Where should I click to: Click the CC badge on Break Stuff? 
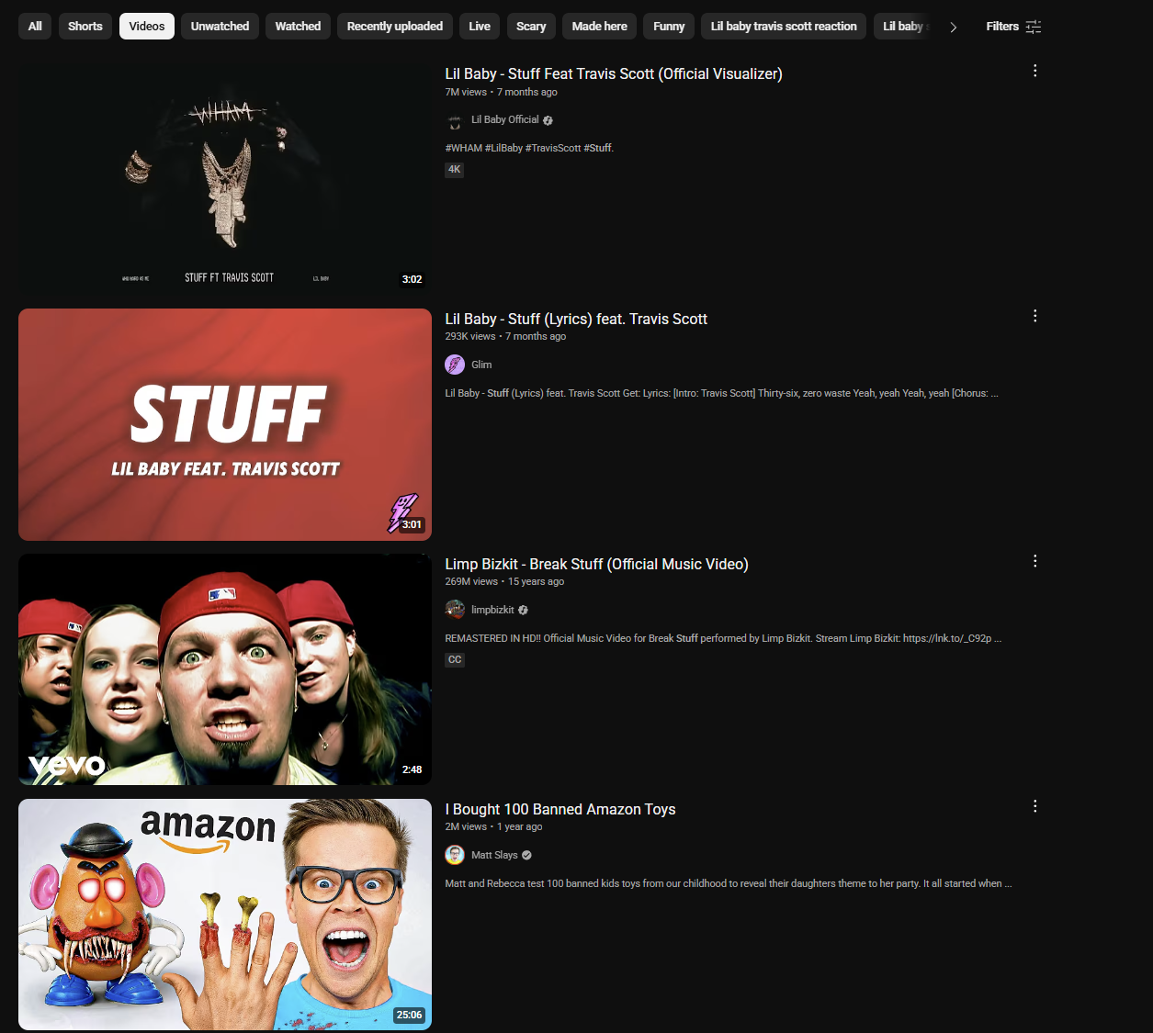[455, 660]
